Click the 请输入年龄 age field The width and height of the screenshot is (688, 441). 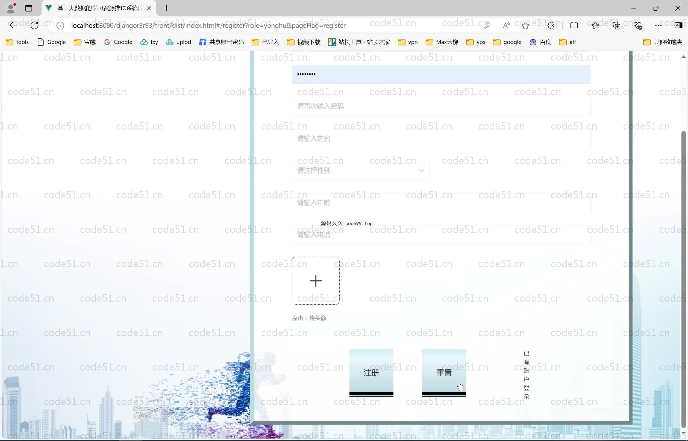[441, 203]
